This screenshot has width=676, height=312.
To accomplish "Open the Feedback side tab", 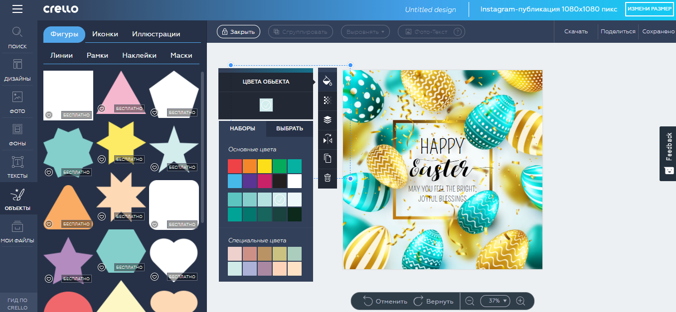I will [x=668, y=154].
